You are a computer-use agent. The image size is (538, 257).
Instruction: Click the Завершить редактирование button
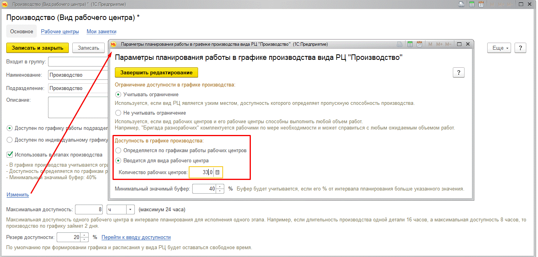point(156,72)
